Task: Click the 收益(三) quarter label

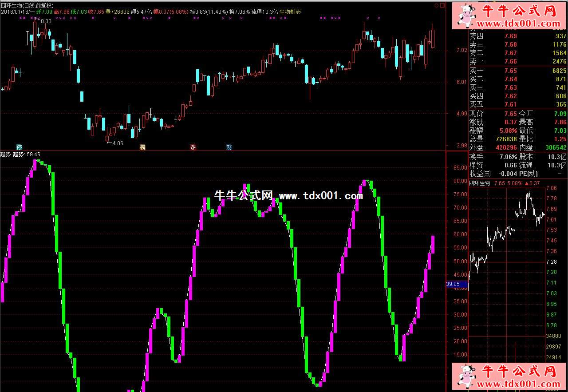Action: [x=480, y=174]
